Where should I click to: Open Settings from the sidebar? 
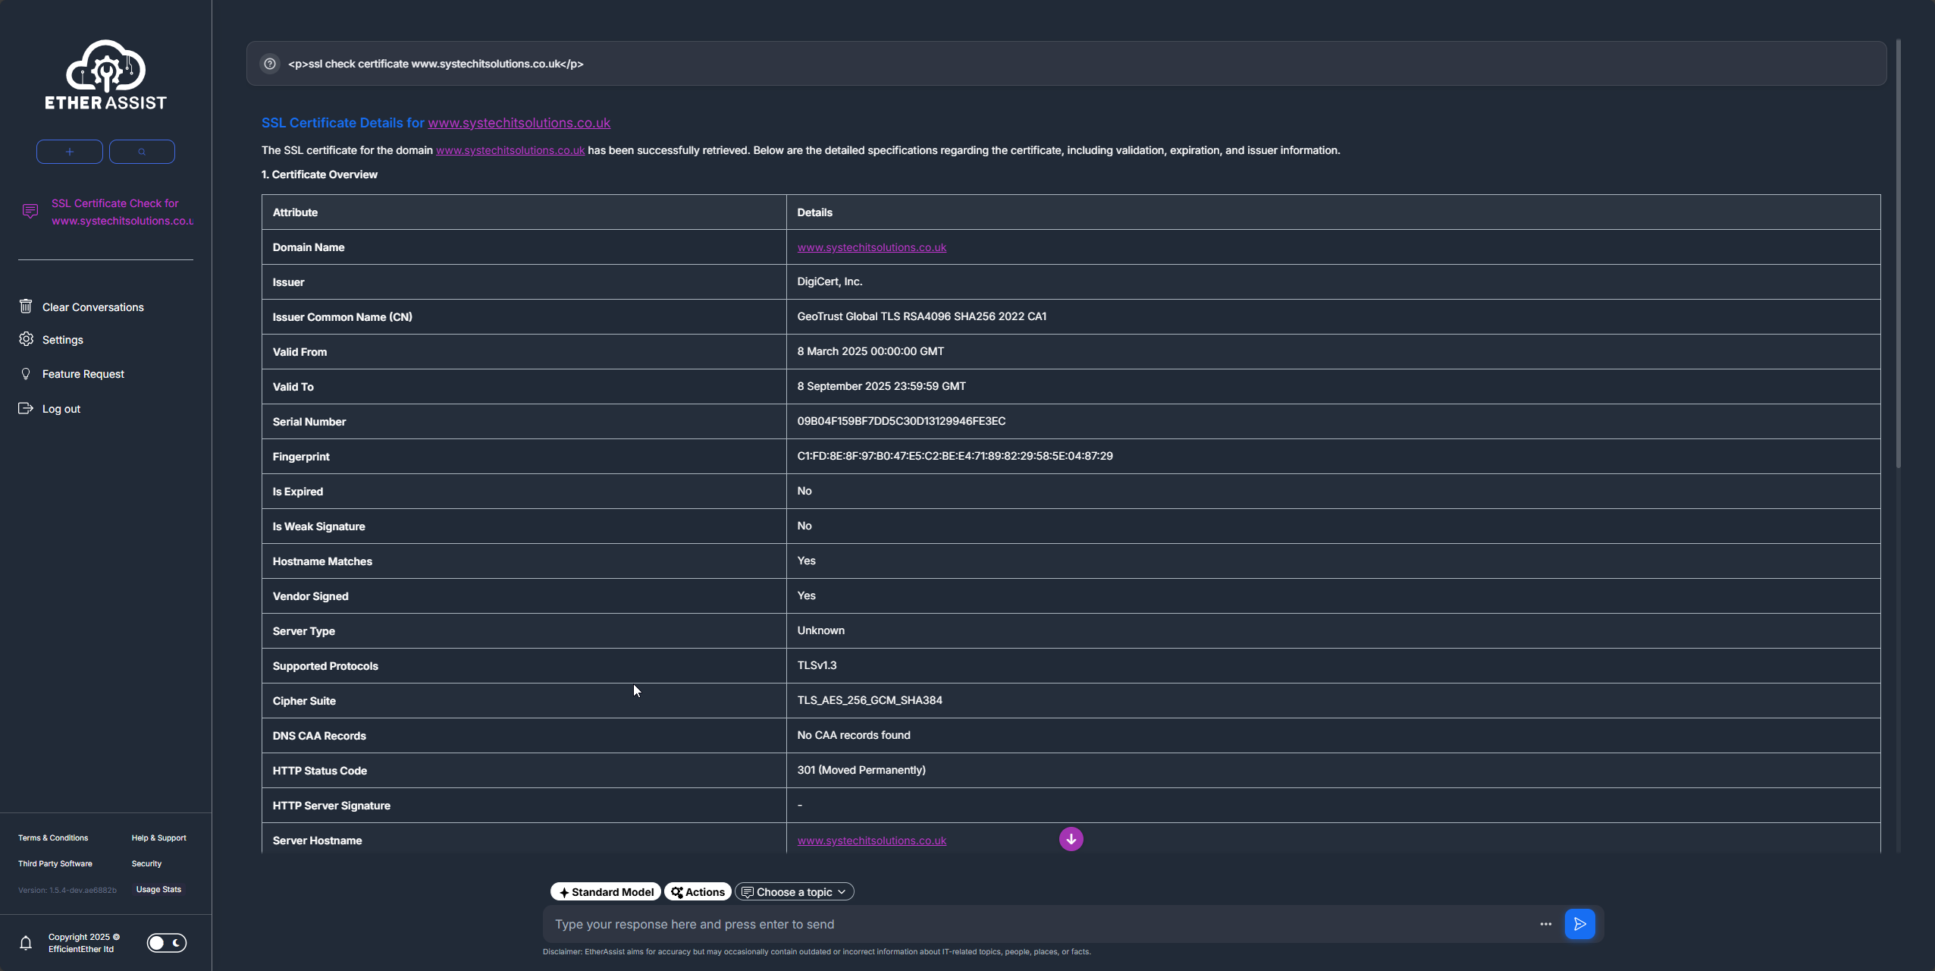coord(63,340)
